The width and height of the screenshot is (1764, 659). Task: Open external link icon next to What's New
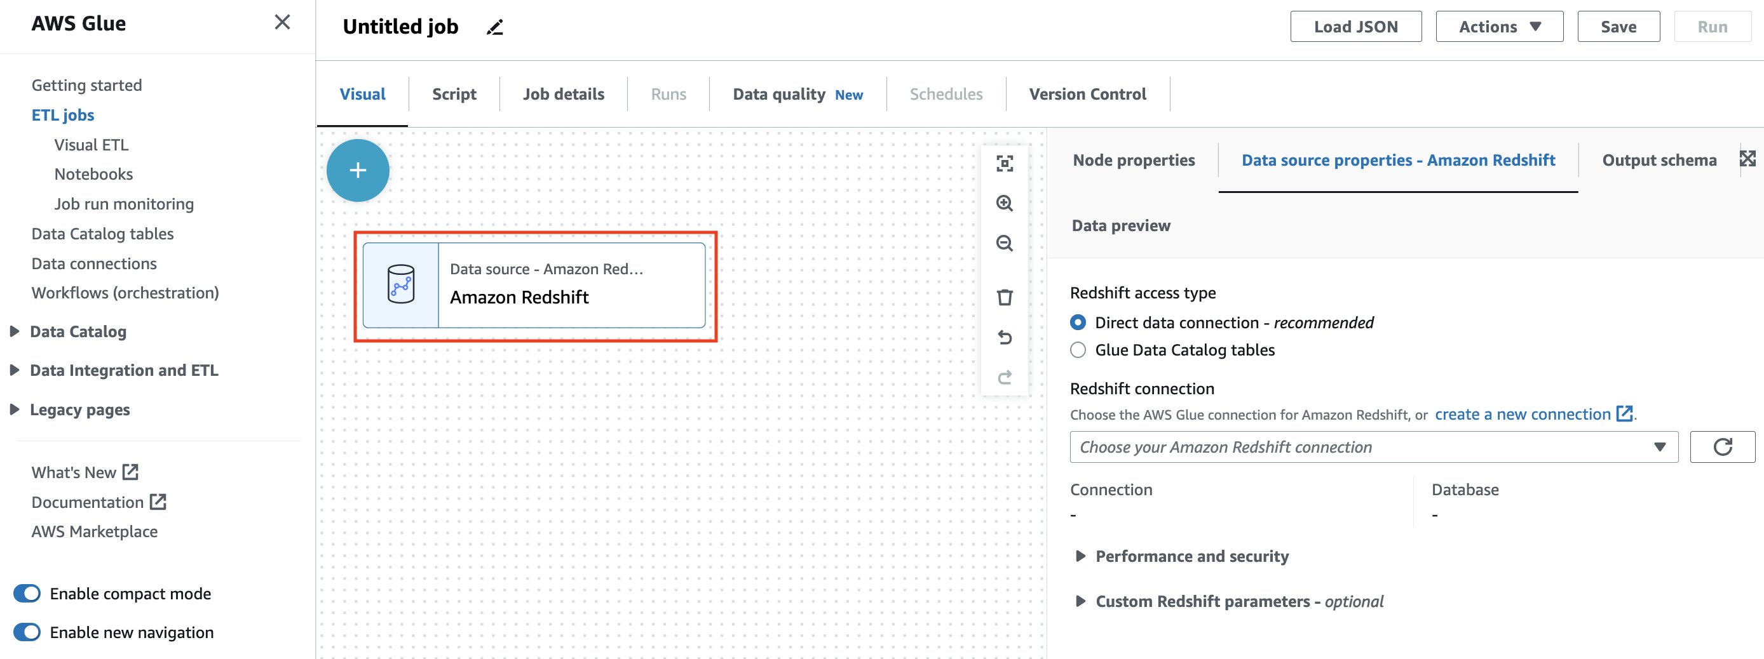point(131,472)
